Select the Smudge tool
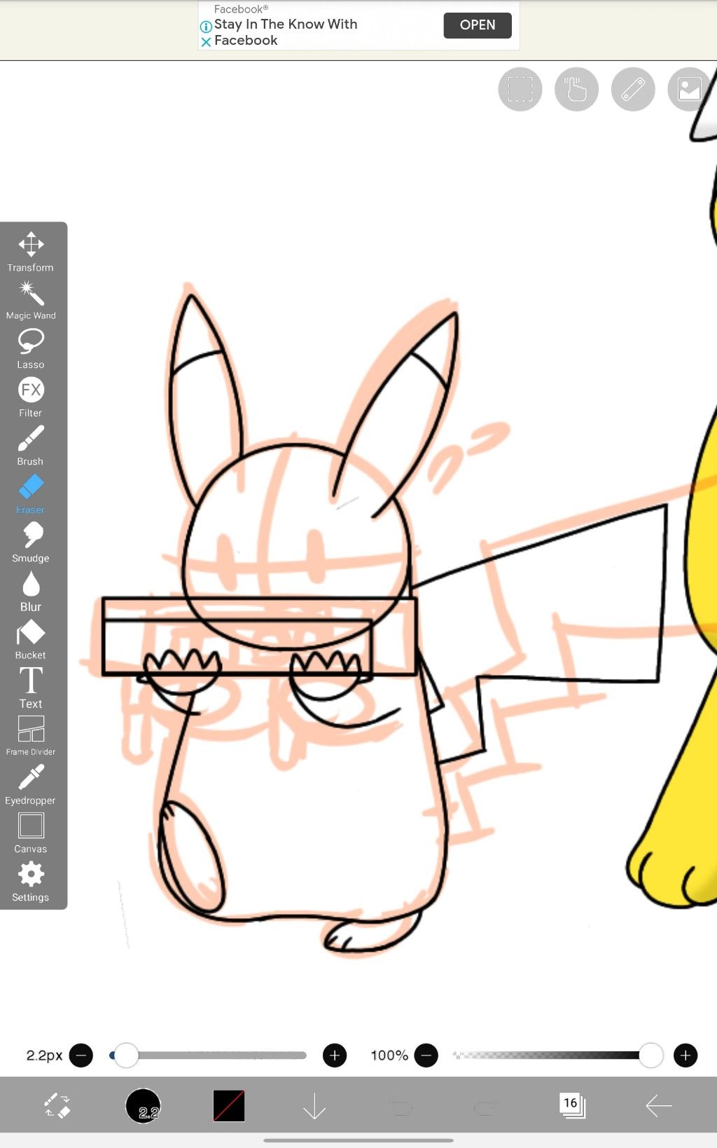This screenshot has width=717, height=1148. (x=31, y=542)
